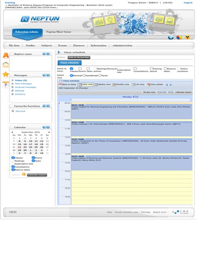The height and width of the screenshot is (263, 197).
Task: Enable the Exams checkbox in Items to show
Action: 80,69
